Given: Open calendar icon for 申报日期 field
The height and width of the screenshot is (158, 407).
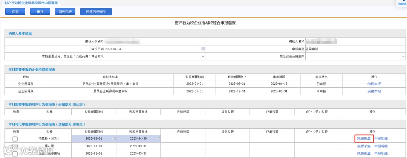Looking at the screenshot, I should click(203, 49).
